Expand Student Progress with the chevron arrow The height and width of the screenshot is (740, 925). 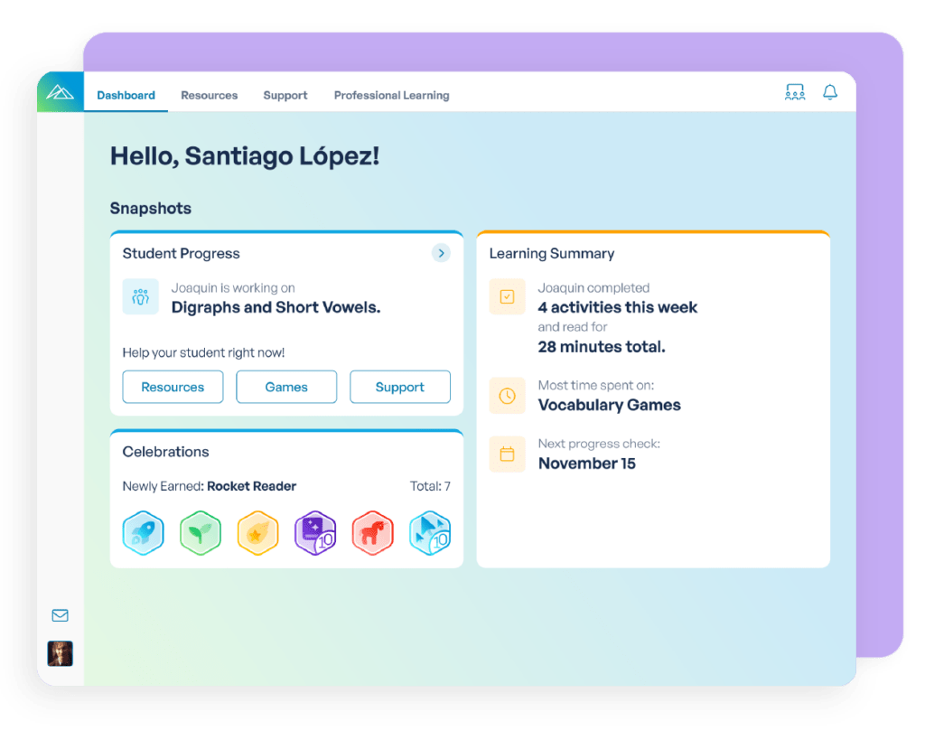point(441,253)
